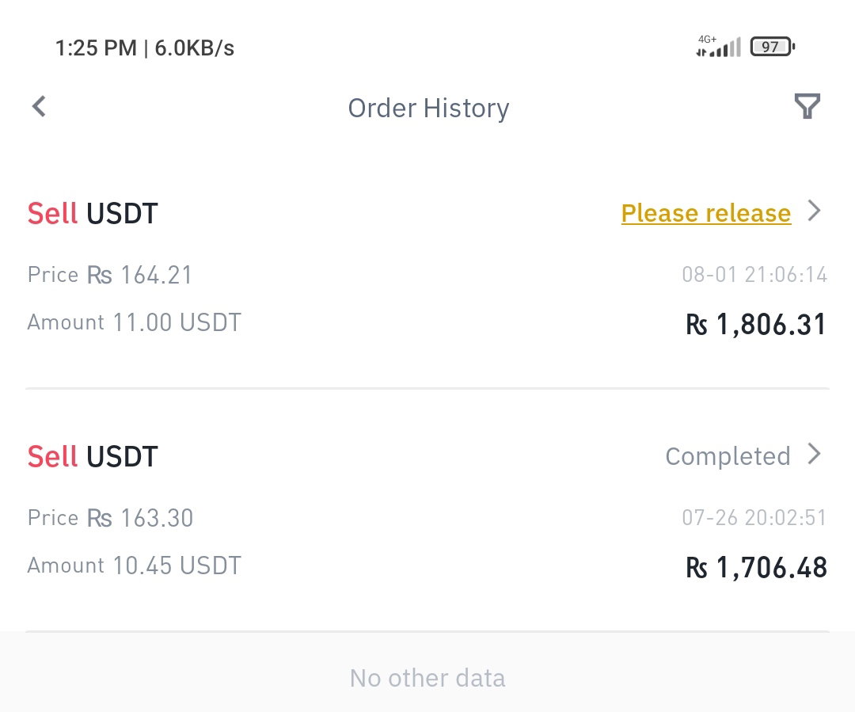The height and width of the screenshot is (712, 855).
Task: Tap the Amount 11.00 USDT line
Action: coord(134,322)
